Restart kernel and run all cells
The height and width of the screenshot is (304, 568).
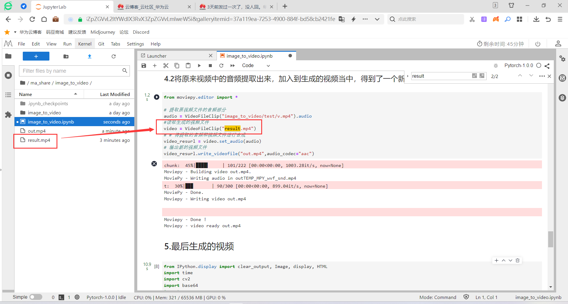pos(233,66)
